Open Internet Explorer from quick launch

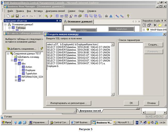20,122
